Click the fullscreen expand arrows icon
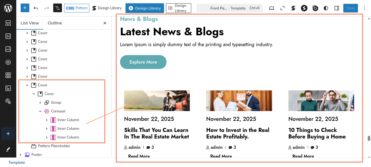Viewport: 371px width, 167px height. click(282, 8)
